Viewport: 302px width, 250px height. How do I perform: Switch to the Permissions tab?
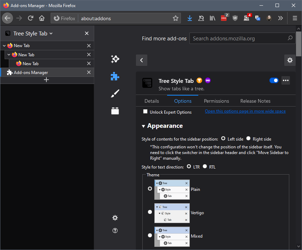(216, 101)
